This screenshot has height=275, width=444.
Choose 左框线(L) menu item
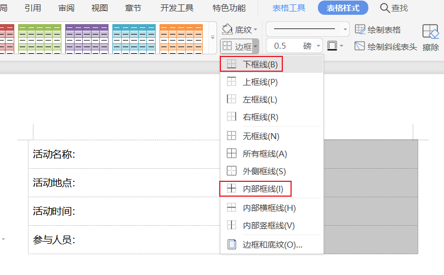[x=271, y=100]
